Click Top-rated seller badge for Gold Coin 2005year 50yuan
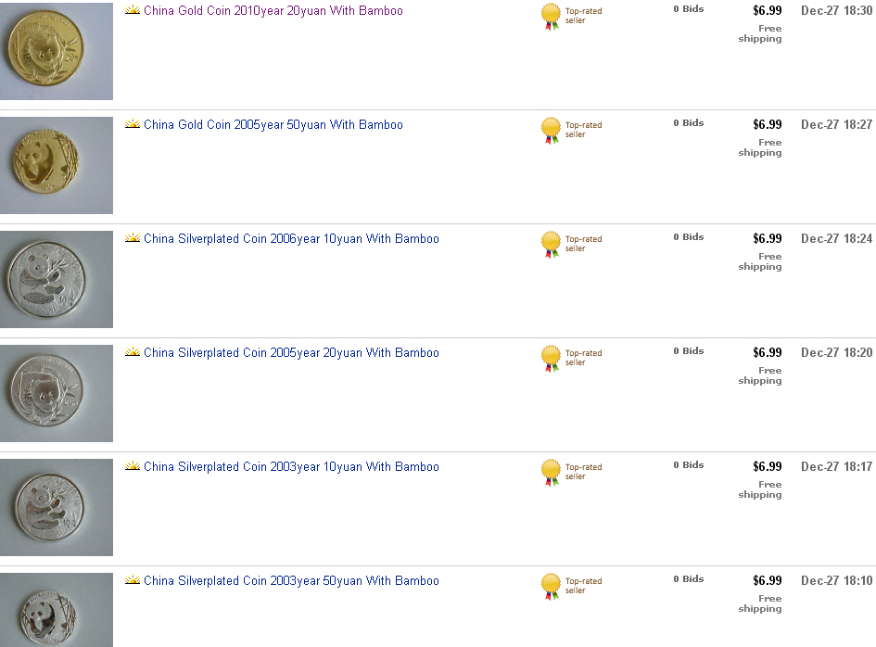This screenshot has width=876, height=647. [552, 131]
